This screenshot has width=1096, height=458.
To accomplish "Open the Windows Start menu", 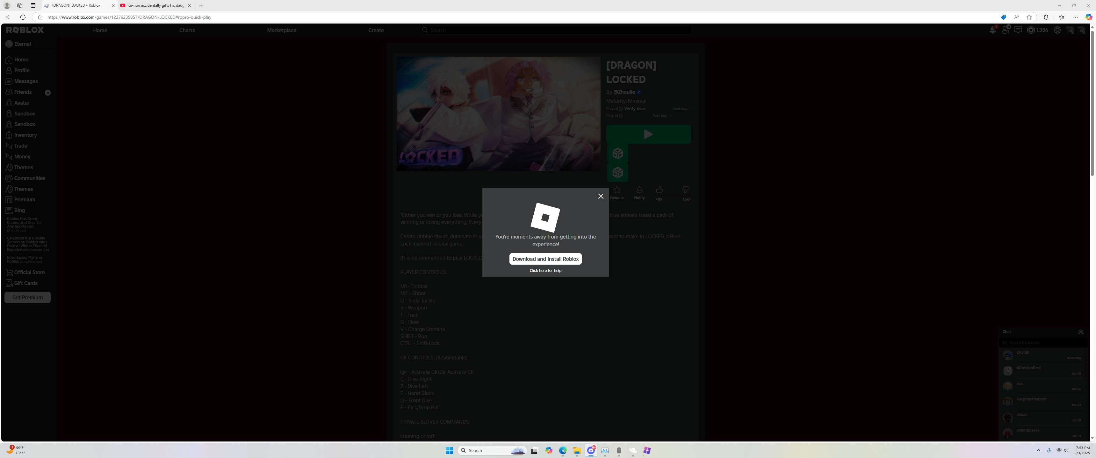I will tap(449, 450).
